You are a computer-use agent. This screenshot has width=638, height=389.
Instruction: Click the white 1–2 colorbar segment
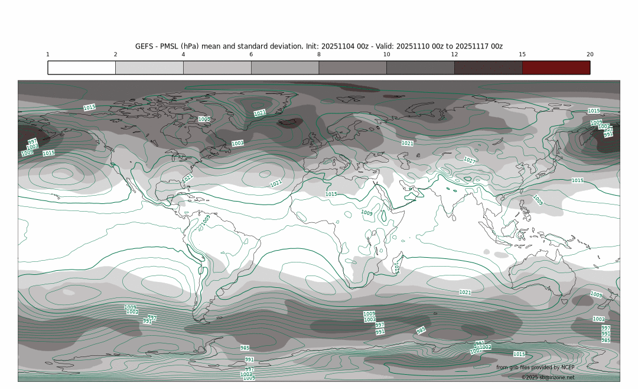[x=82, y=67]
